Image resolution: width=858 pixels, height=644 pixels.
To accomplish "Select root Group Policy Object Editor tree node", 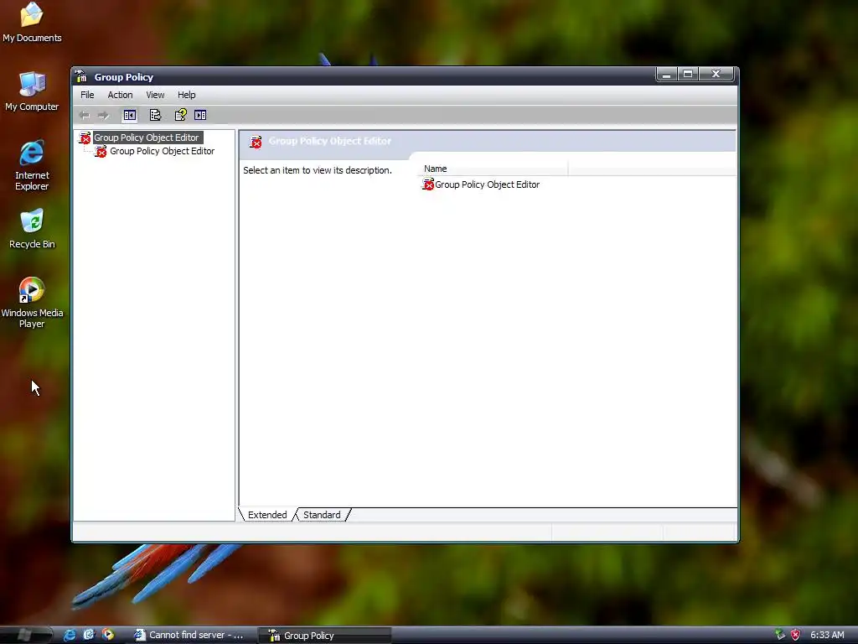I will [x=146, y=138].
